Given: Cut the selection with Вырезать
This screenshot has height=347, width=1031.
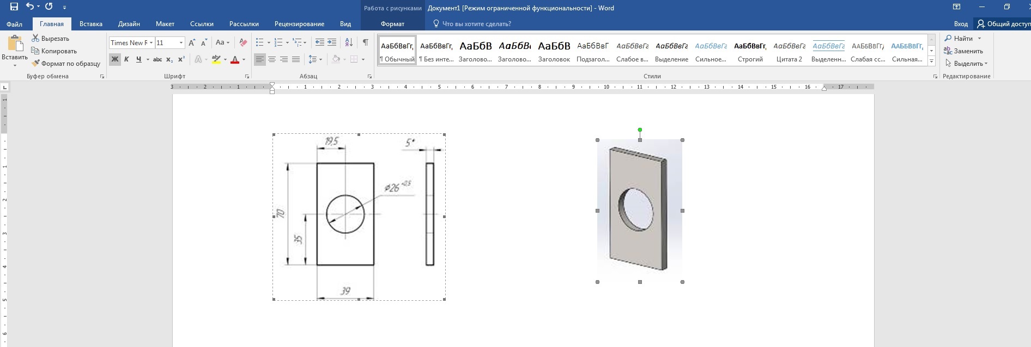Looking at the screenshot, I should click(50, 39).
